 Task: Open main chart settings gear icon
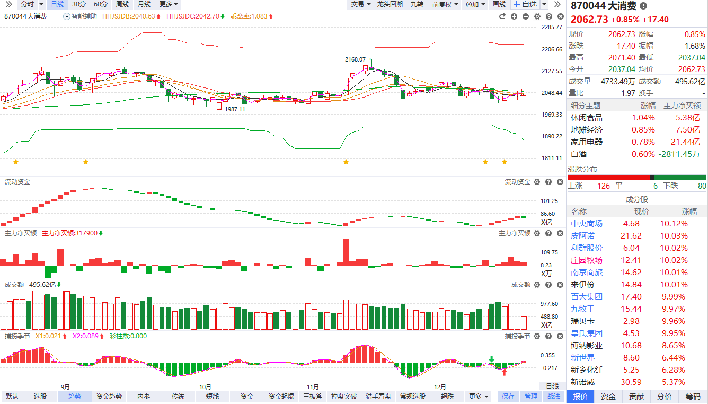click(537, 16)
